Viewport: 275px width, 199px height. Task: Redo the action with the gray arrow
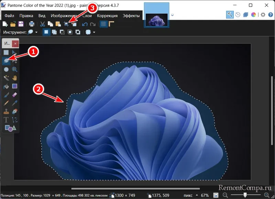pos(93,24)
